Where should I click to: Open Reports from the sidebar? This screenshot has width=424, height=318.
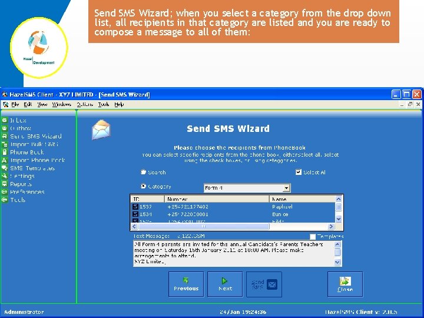click(21, 184)
